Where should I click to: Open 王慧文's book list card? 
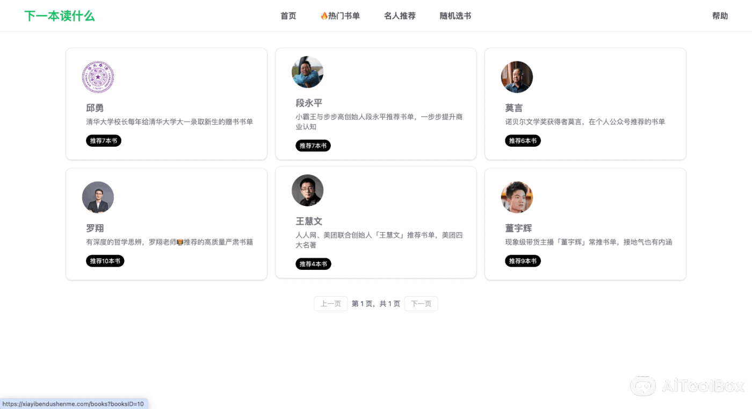(x=375, y=223)
